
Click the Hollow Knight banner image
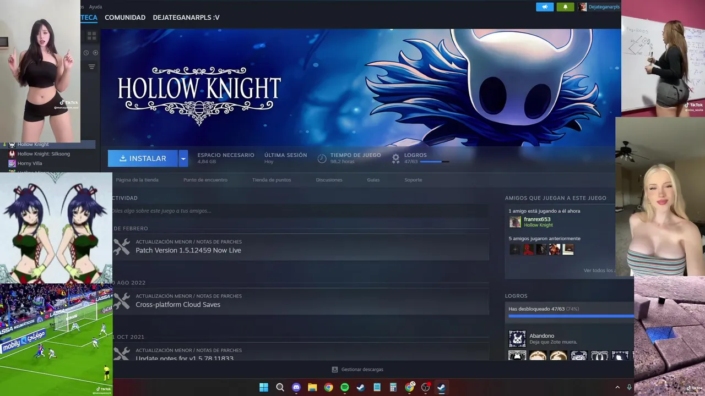pos(361,87)
